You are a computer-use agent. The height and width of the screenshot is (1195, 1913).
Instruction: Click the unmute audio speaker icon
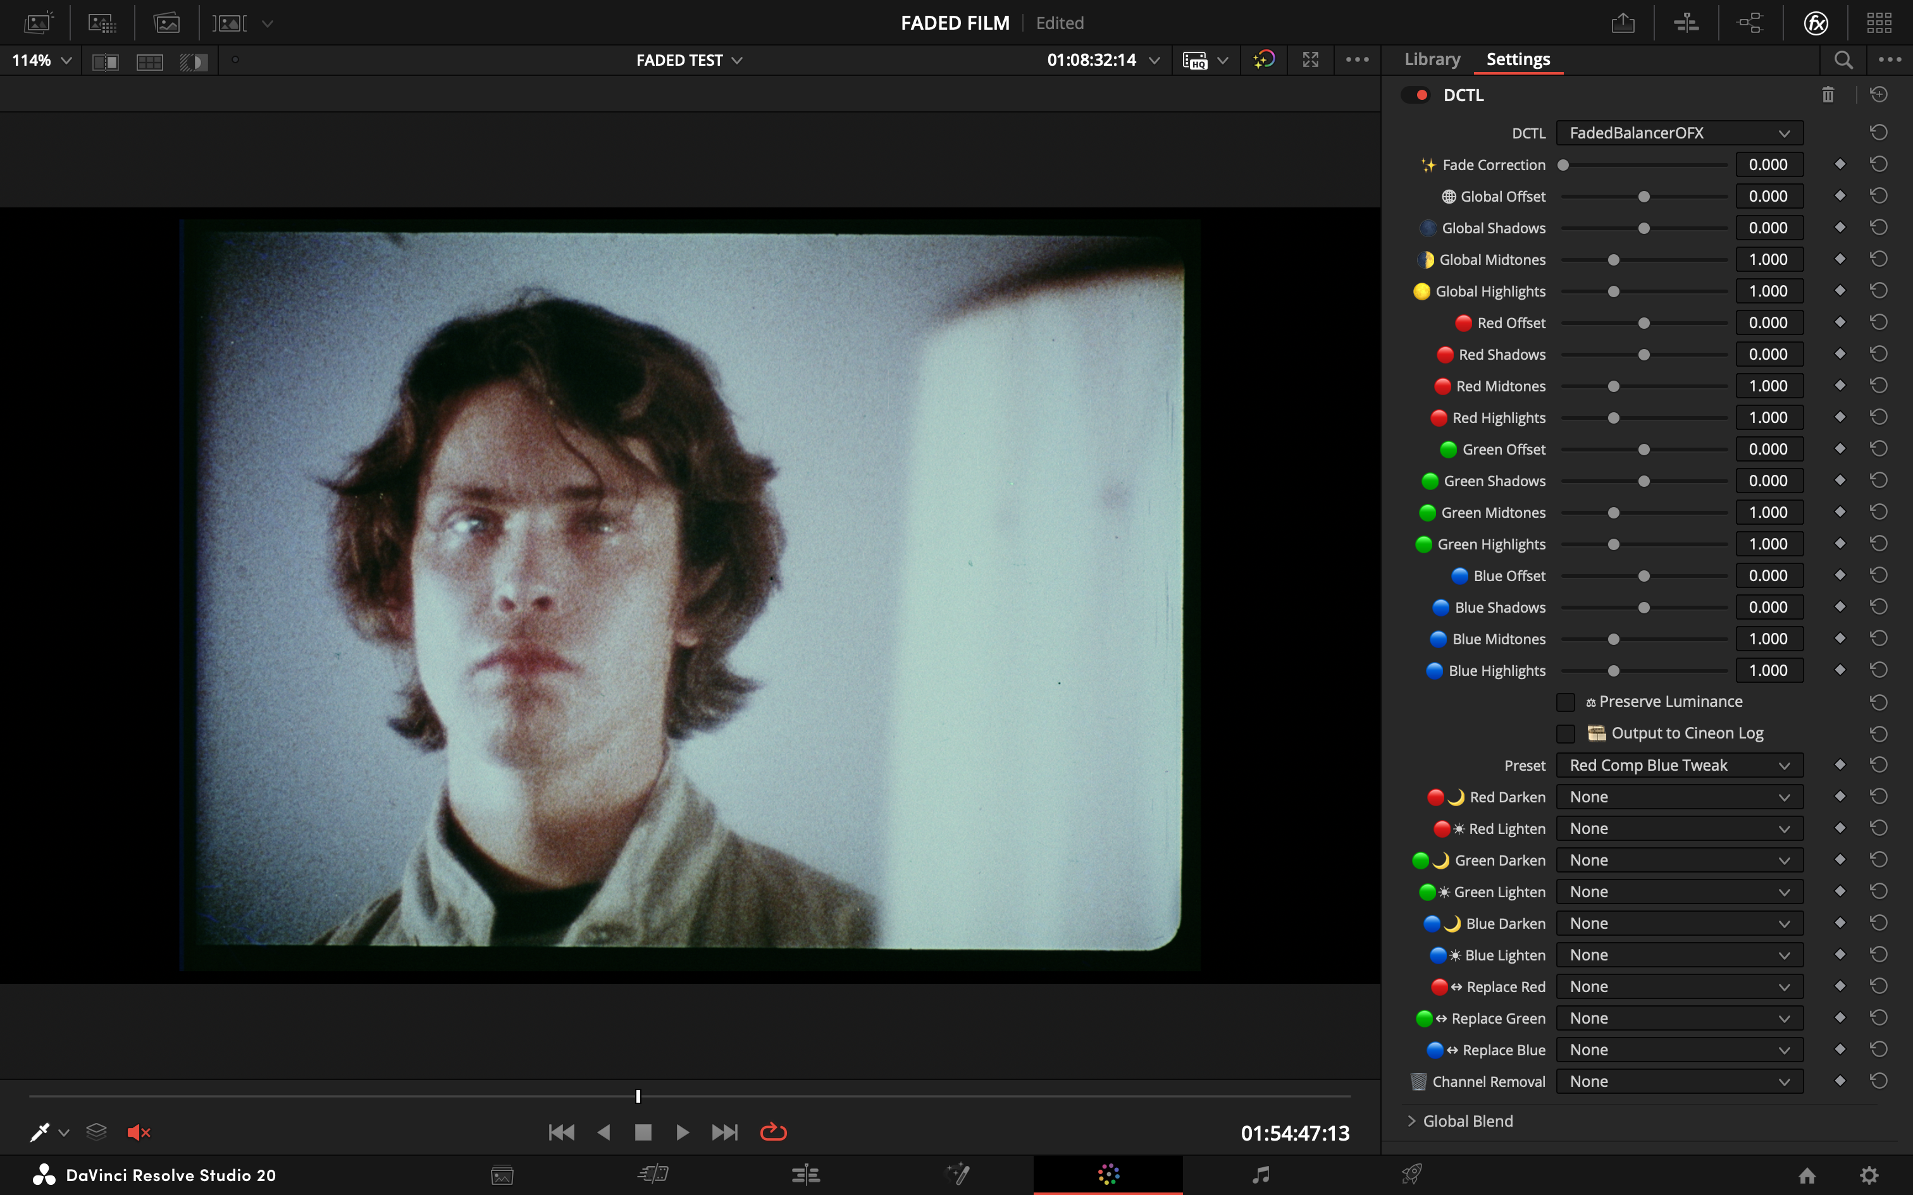click(x=139, y=1132)
